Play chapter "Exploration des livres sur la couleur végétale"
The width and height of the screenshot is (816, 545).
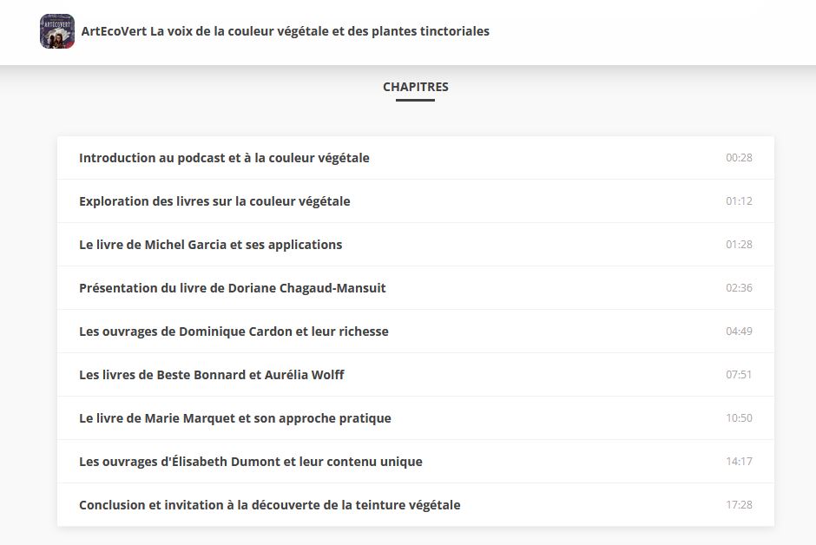tap(214, 201)
